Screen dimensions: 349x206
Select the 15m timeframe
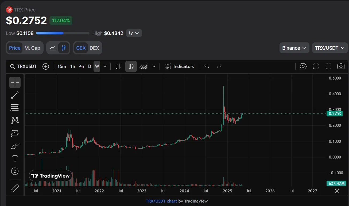click(x=62, y=66)
